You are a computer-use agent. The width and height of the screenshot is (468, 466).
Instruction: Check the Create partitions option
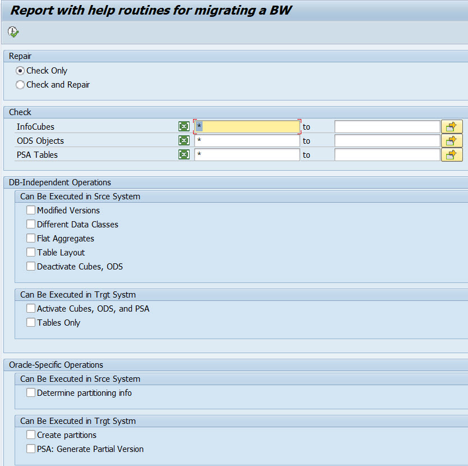(x=31, y=435)
